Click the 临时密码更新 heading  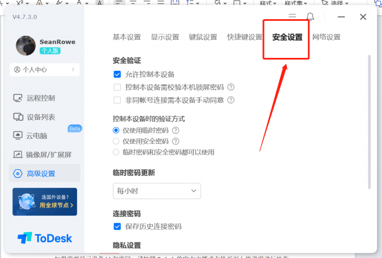tap(134, 173)
